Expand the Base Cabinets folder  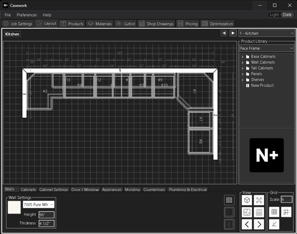pos(242,57)
